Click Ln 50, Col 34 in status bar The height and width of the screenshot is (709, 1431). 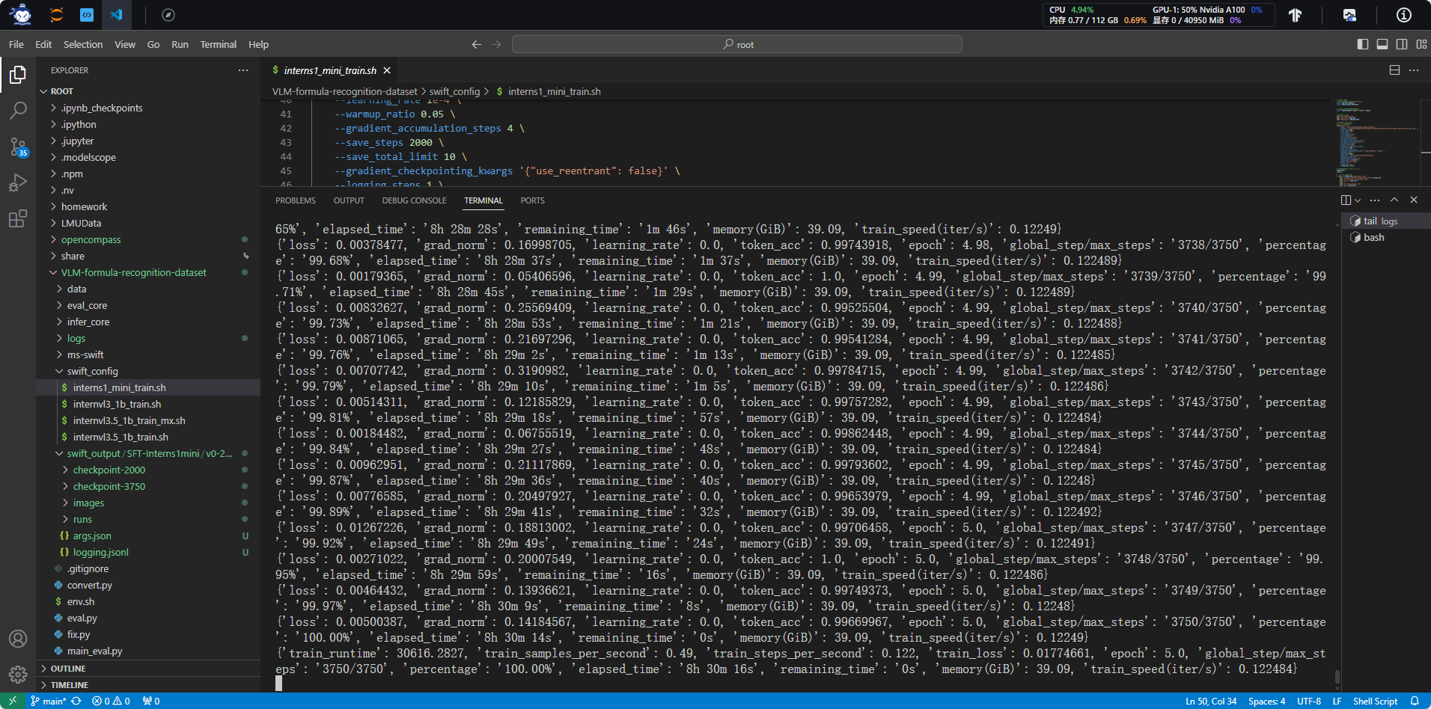click(x=1211, y=701)
